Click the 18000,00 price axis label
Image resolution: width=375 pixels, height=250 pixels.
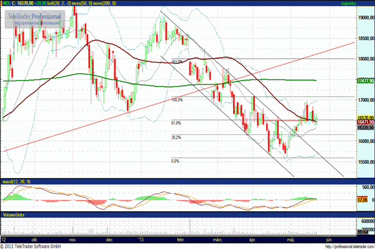click(x=366, y=59)
